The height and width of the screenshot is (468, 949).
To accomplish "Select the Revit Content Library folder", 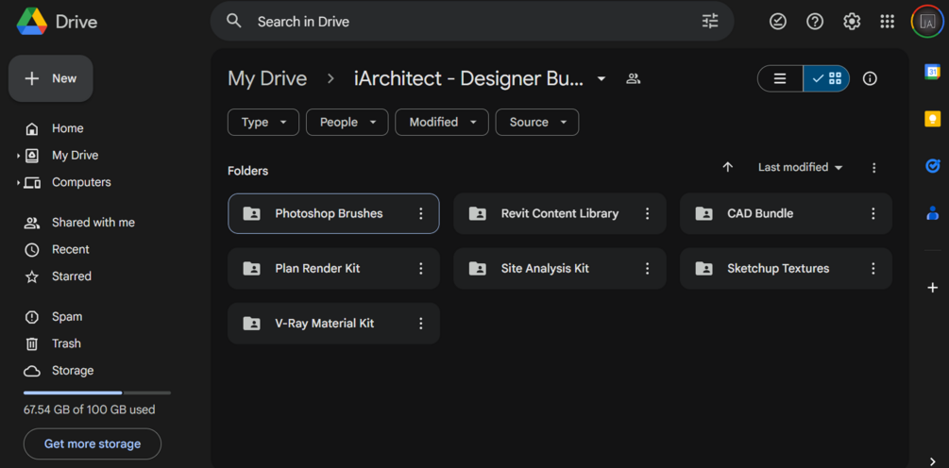I will tap(560, 213).
